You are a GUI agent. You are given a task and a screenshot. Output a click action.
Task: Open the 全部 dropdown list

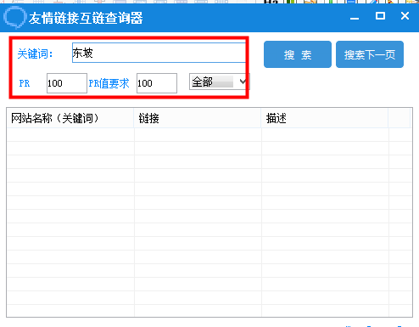pos(220,82)
